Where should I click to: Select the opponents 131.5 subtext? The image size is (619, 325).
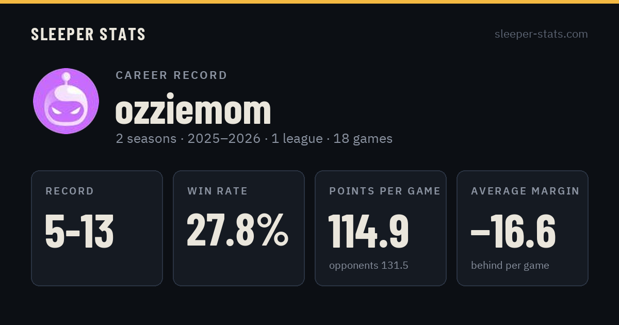point(369,266)
